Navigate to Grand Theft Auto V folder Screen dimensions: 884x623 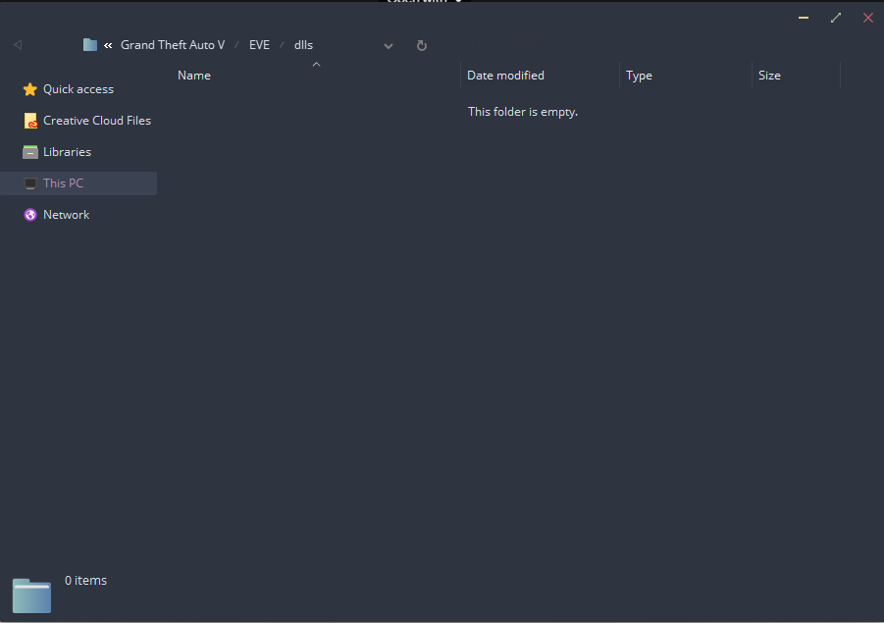point(173,44)
